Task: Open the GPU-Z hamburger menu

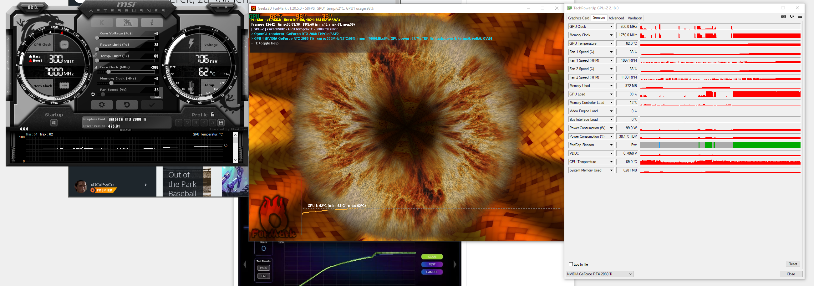Action: tap(800, 17)
